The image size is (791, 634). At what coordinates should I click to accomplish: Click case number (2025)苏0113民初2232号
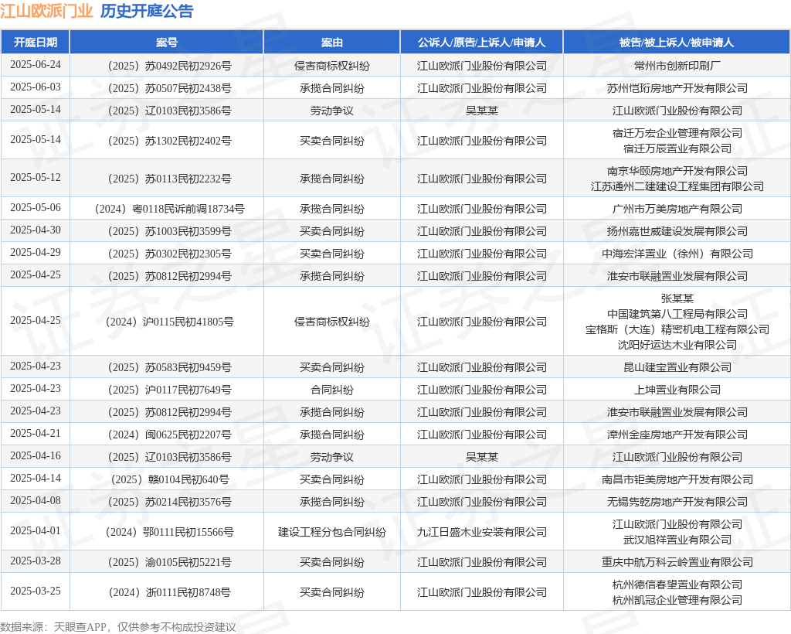(167, 179)
